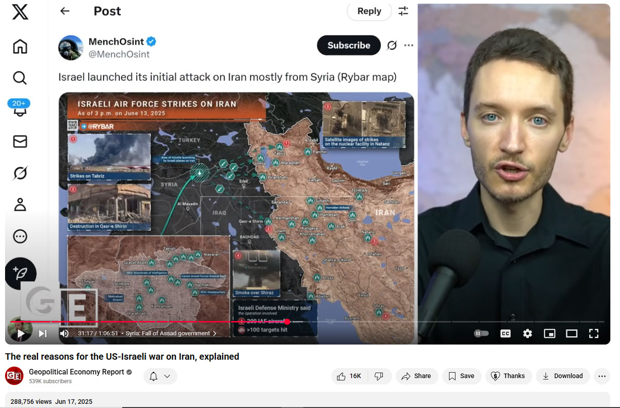The height and width of the screenshot is (408, 620).
Task: Toggle the autoplay switch
Action: click(481, 333)
